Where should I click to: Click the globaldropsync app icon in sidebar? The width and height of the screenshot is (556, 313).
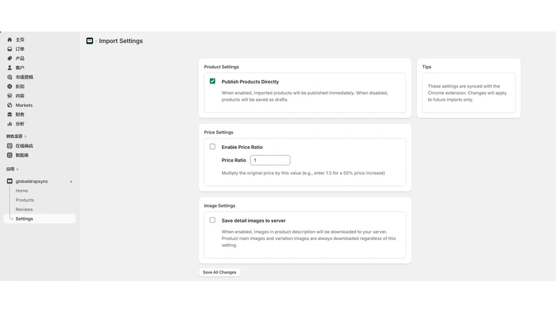10,181
